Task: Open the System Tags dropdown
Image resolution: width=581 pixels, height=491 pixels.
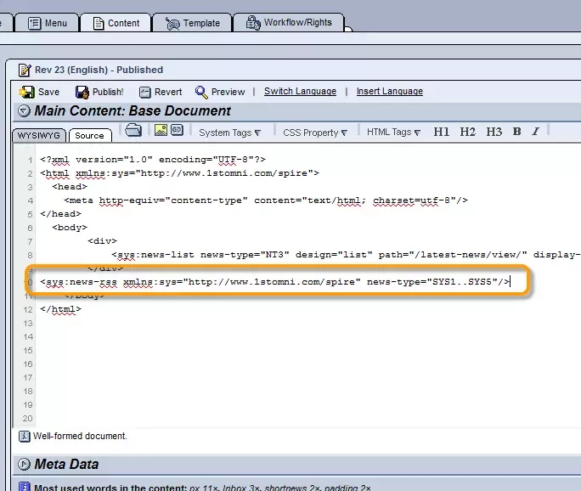Action: tap(230, 133)
